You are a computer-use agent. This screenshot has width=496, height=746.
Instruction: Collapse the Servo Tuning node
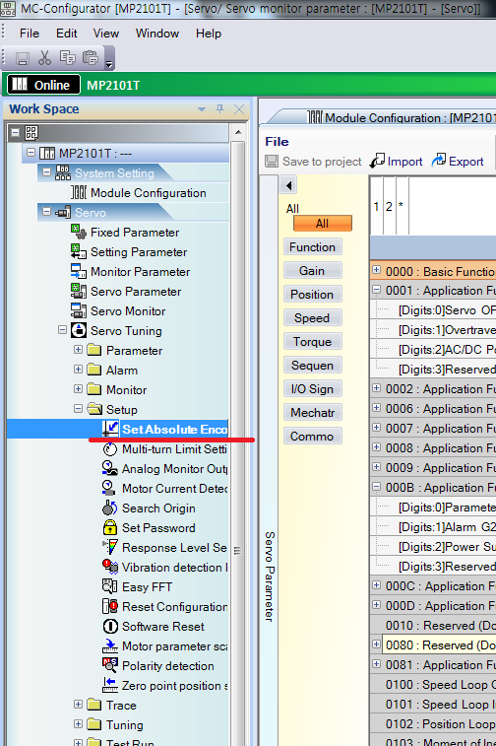[62, 329]
